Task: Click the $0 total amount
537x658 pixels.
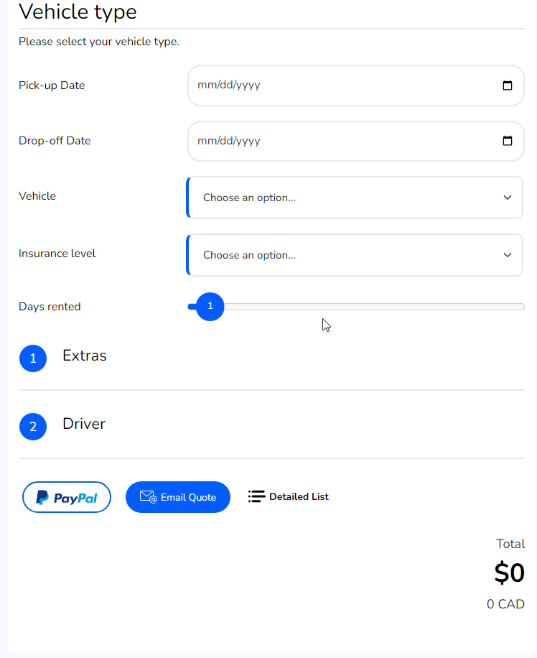Action: pyautogui.click(x=509, y=573)
